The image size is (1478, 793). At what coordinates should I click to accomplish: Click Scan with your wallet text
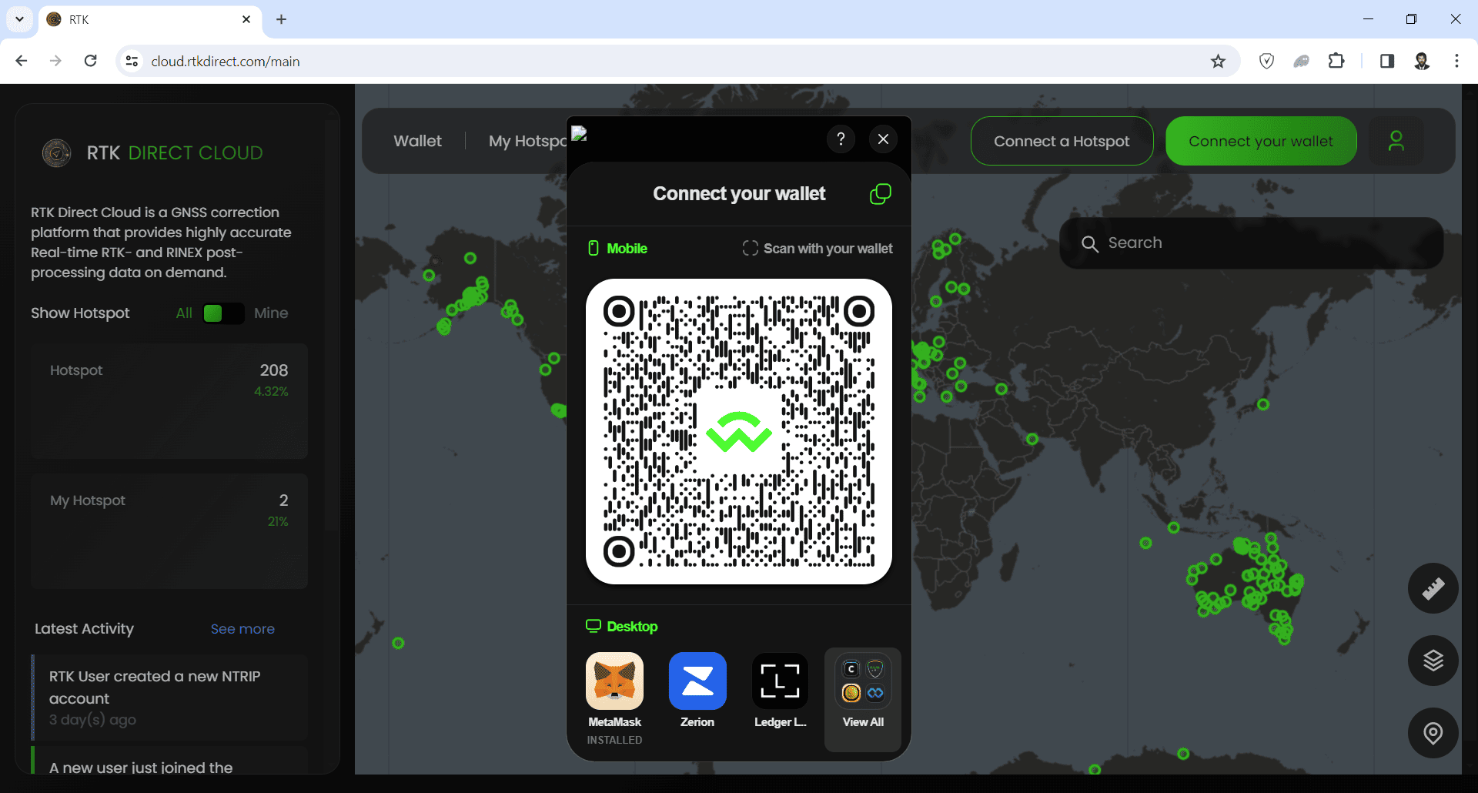point(828,249)
